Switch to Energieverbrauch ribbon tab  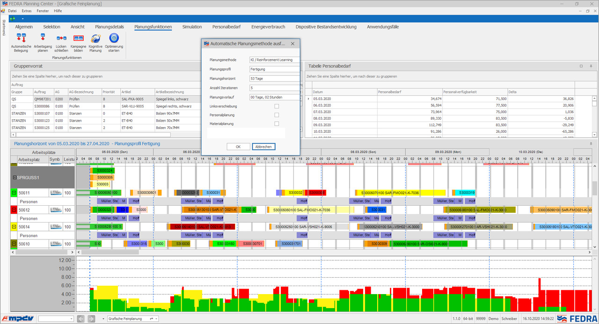tap(268, 27)
